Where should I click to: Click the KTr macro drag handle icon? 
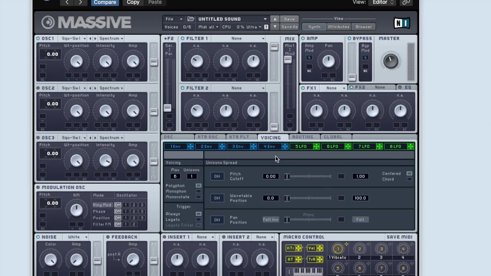click(298, 248)
